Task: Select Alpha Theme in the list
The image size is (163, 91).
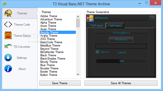Action: (58, 23)
